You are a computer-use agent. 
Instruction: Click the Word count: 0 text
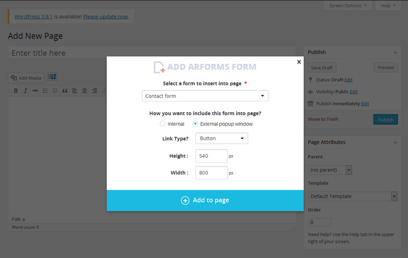[25, 227]
